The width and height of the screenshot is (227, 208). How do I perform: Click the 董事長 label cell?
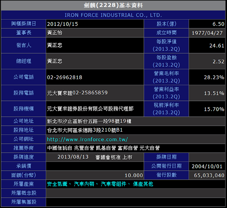[x=24, y=33]
